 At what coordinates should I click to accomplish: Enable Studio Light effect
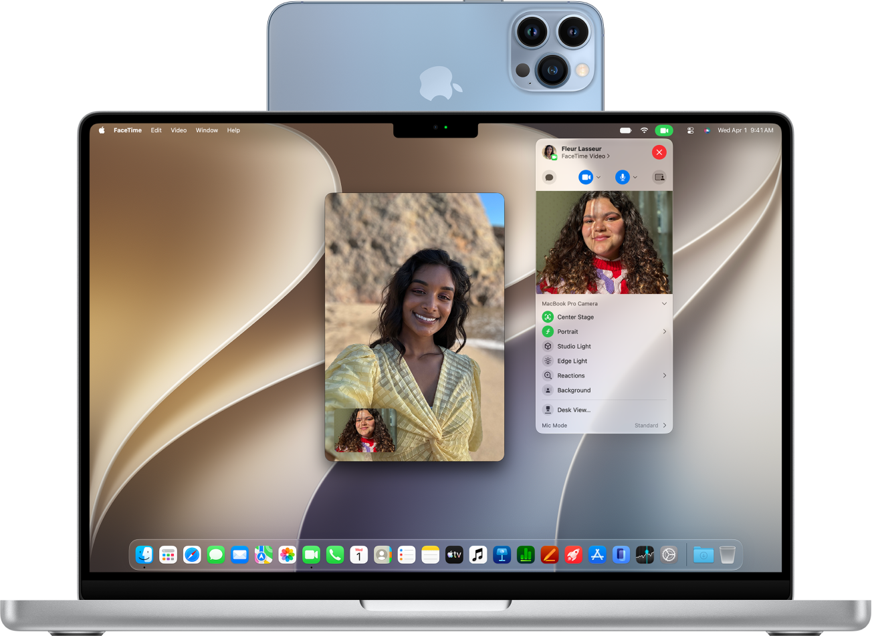[548, 346]
